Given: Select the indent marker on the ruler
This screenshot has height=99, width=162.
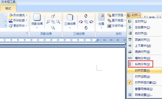Looking at the screenshot, I should pyautogui.click(x=96, y=40).
